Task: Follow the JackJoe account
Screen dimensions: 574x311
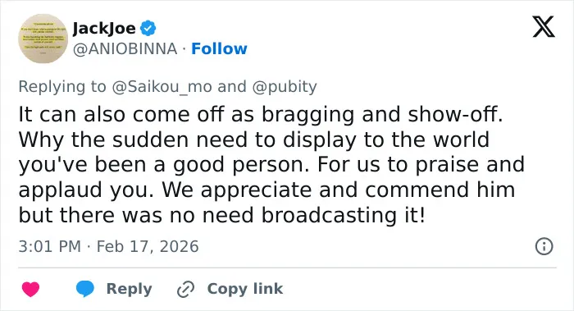Action: point(219,48)
